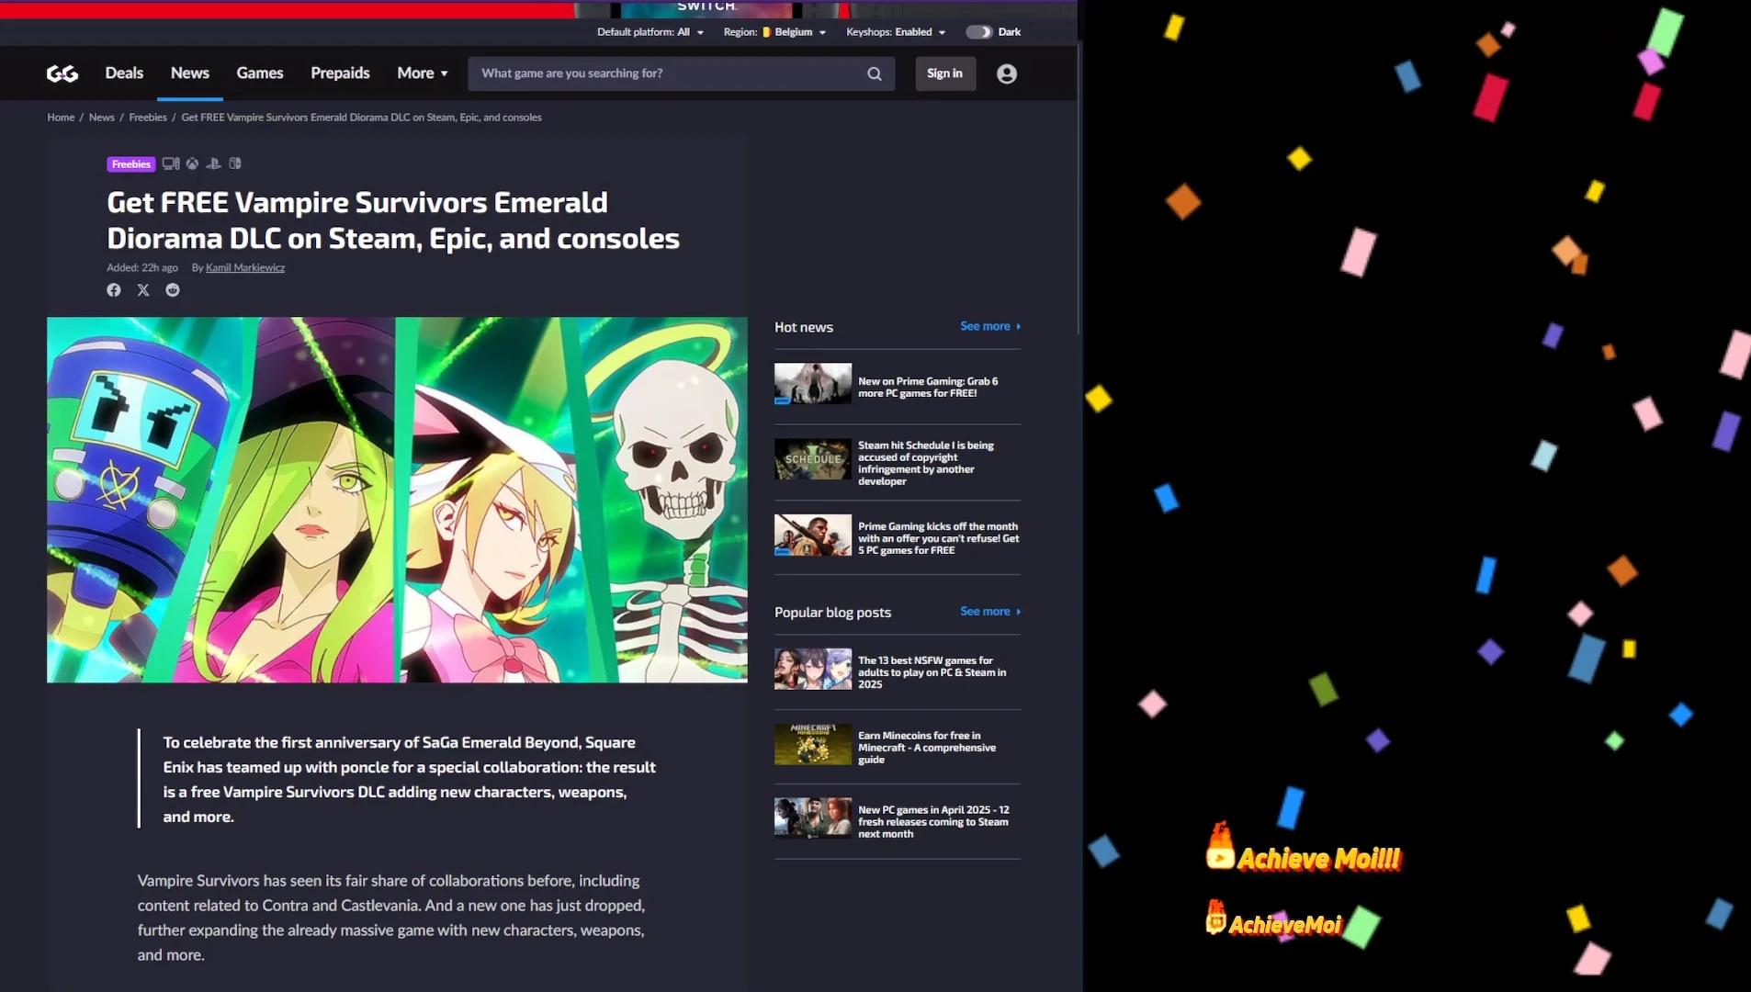
Task: Open 'New PC games in April 2025' headline
Action: [933, 822]
